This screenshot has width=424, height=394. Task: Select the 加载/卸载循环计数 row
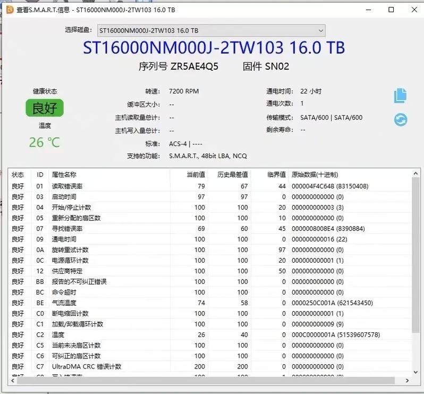pos(210,324)
